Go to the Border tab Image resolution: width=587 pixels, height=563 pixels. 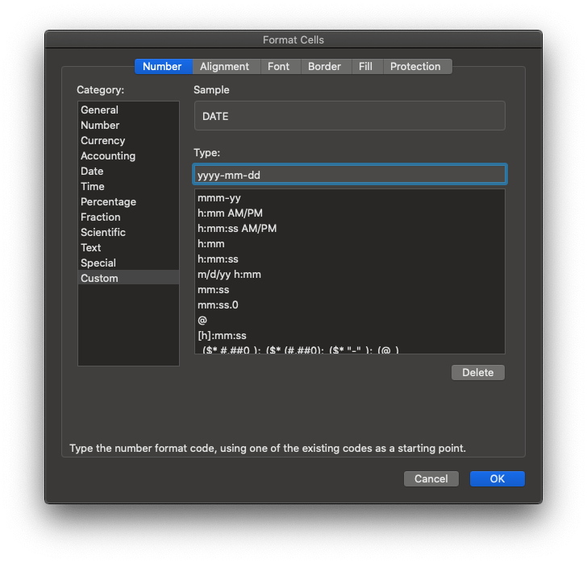324,67
